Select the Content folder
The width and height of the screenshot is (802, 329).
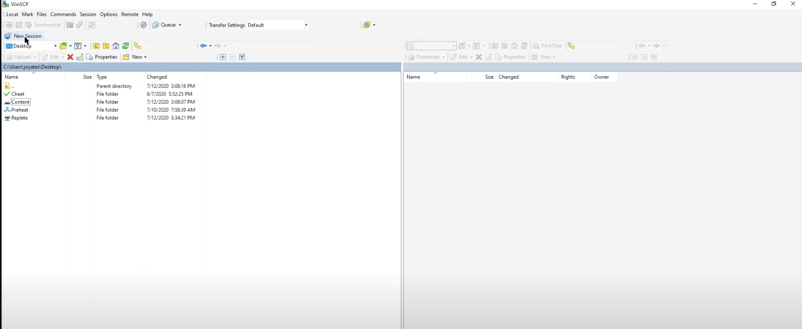point(21,102)
